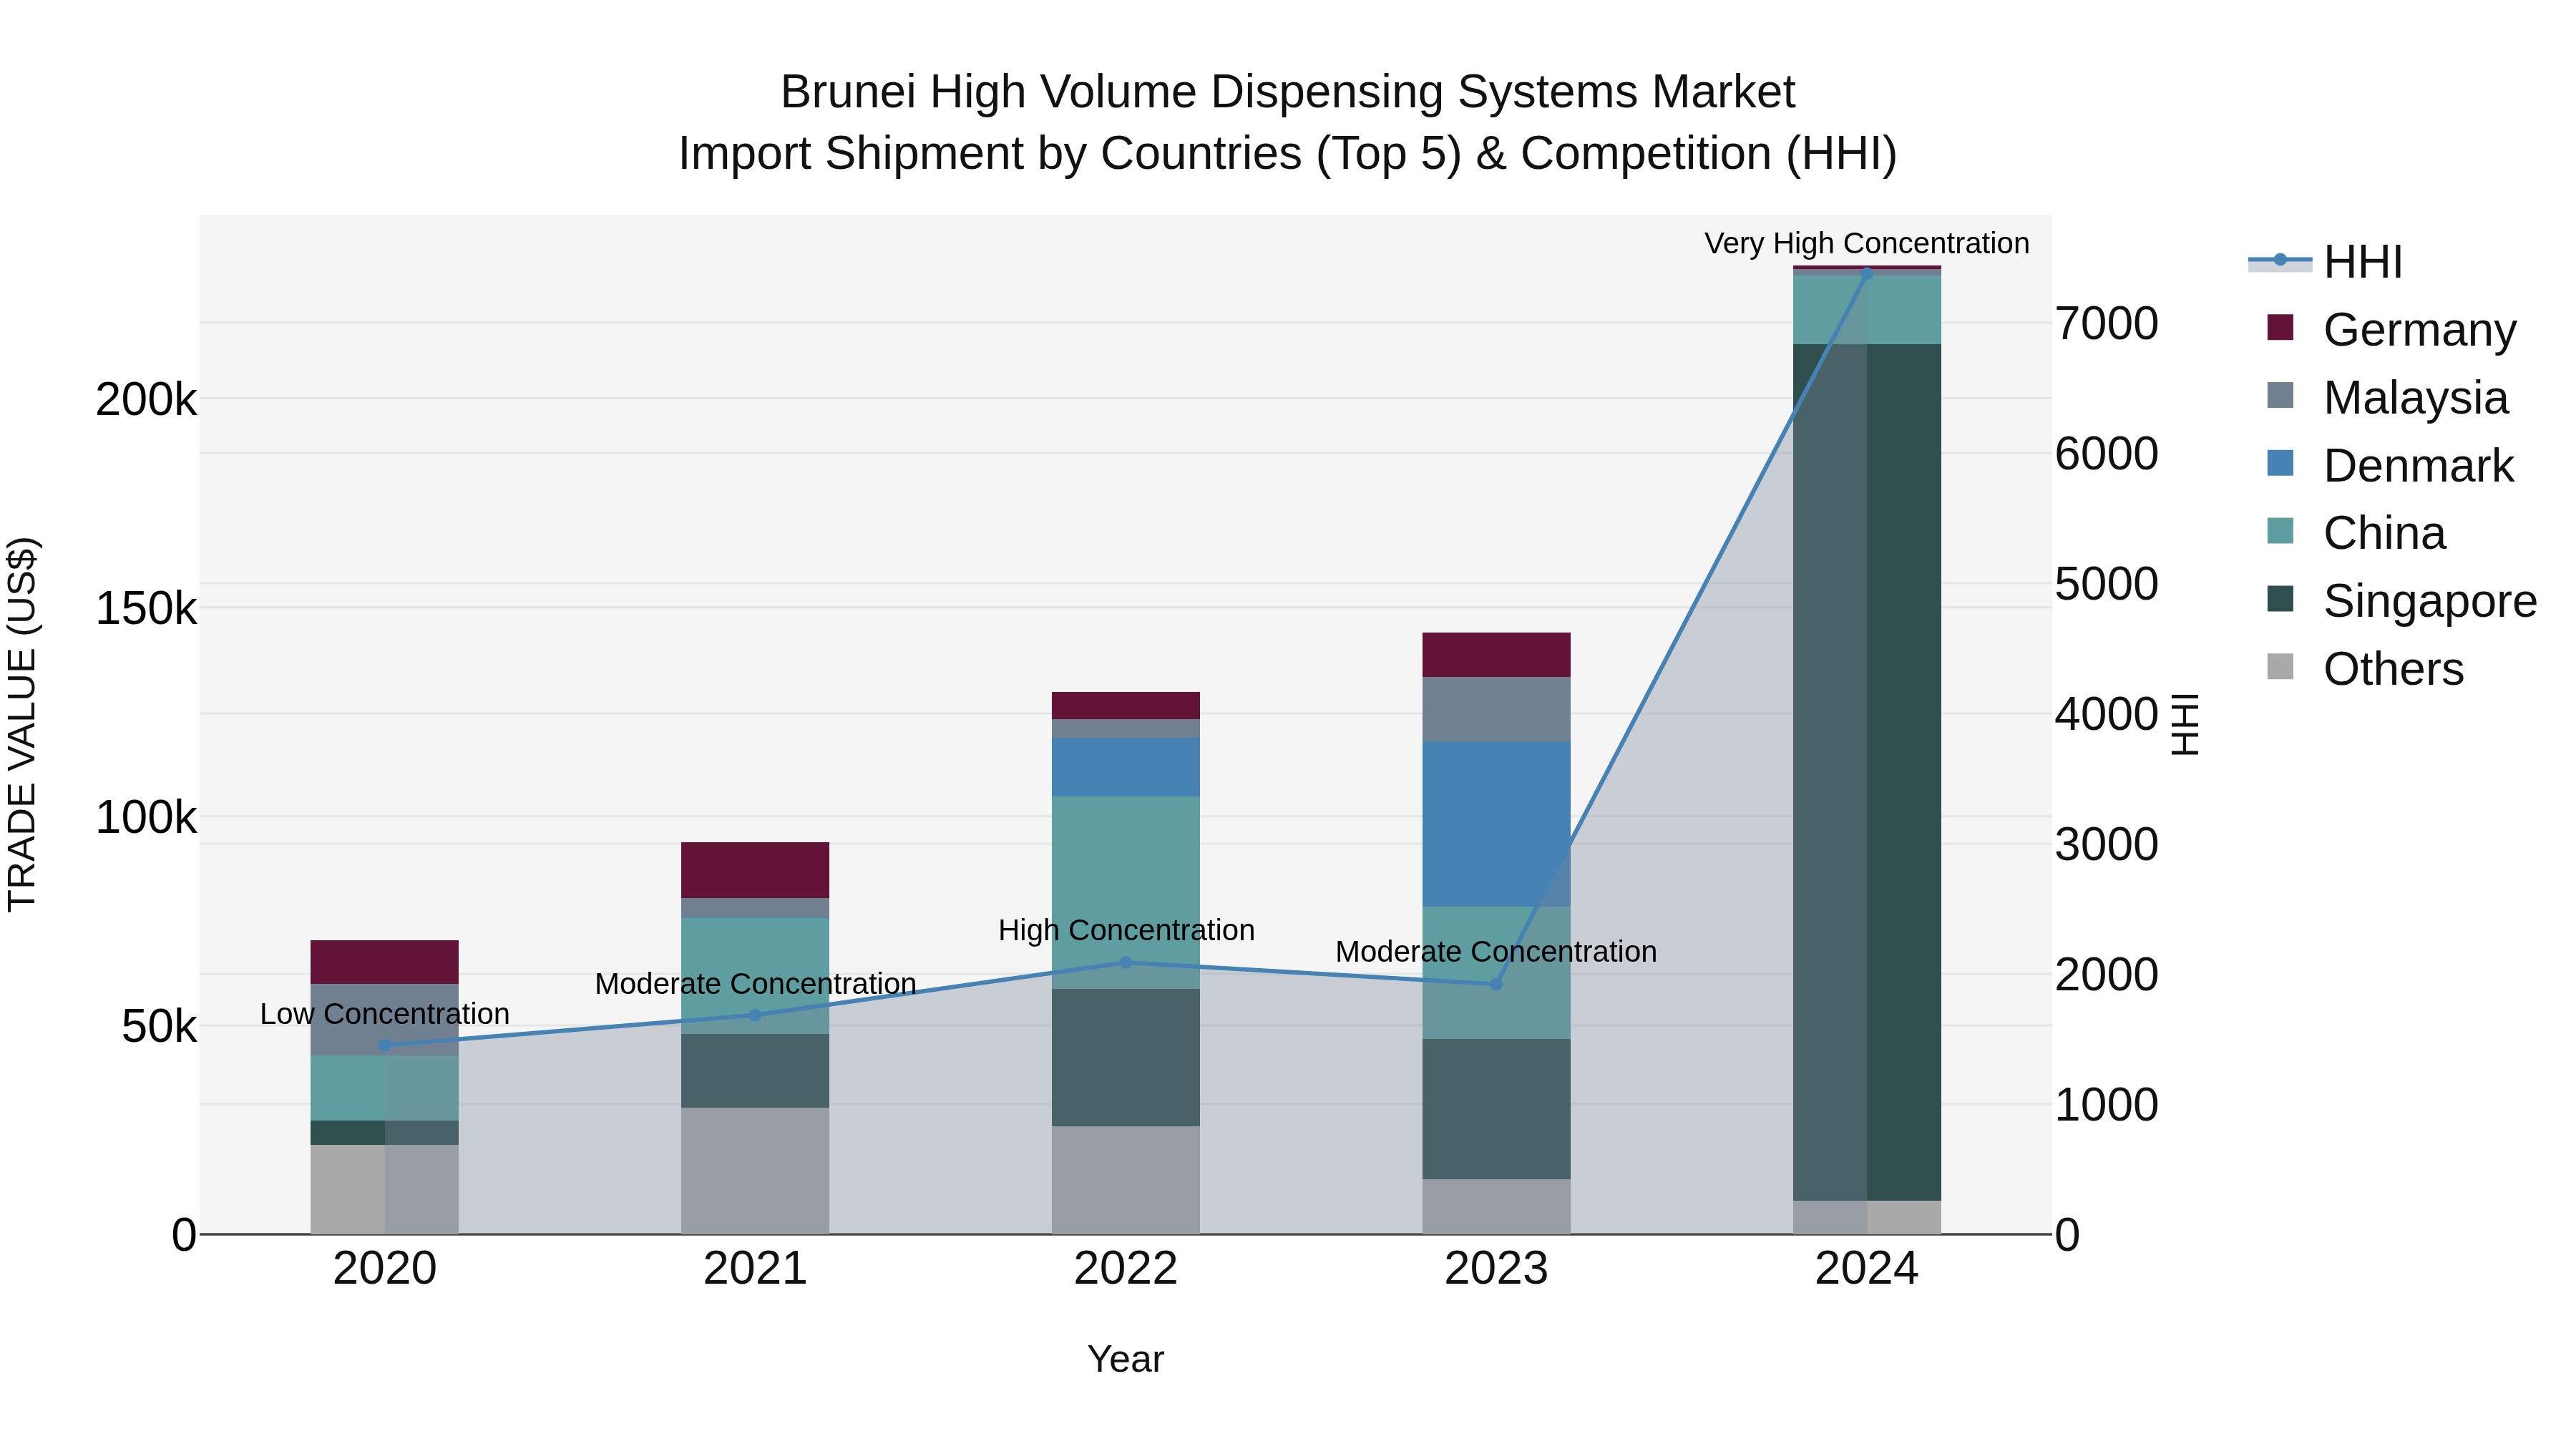Image resolution: width=2576 pixels, height=1449 pixels.
Task: Click the HHI data point for 2021
Action: pyautogui.click(x=755, y=1015)
